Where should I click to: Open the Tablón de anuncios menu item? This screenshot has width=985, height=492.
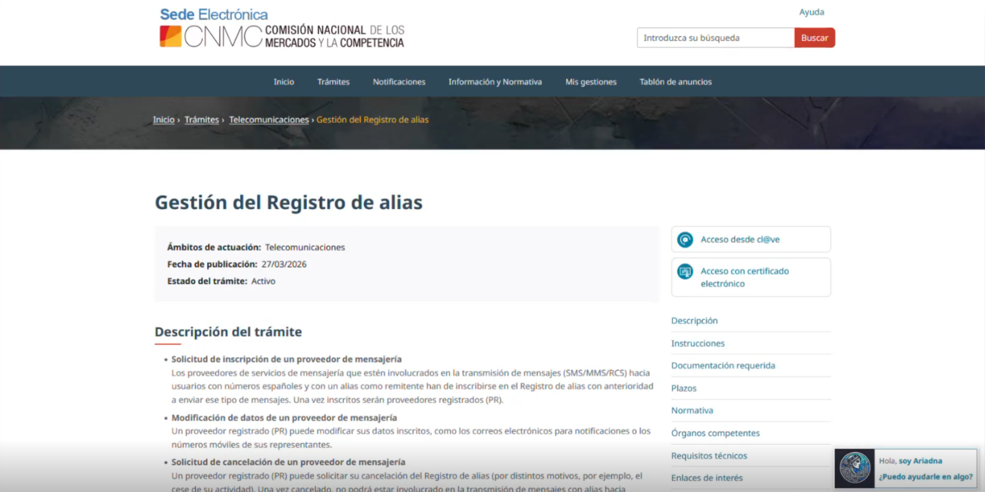676,81
